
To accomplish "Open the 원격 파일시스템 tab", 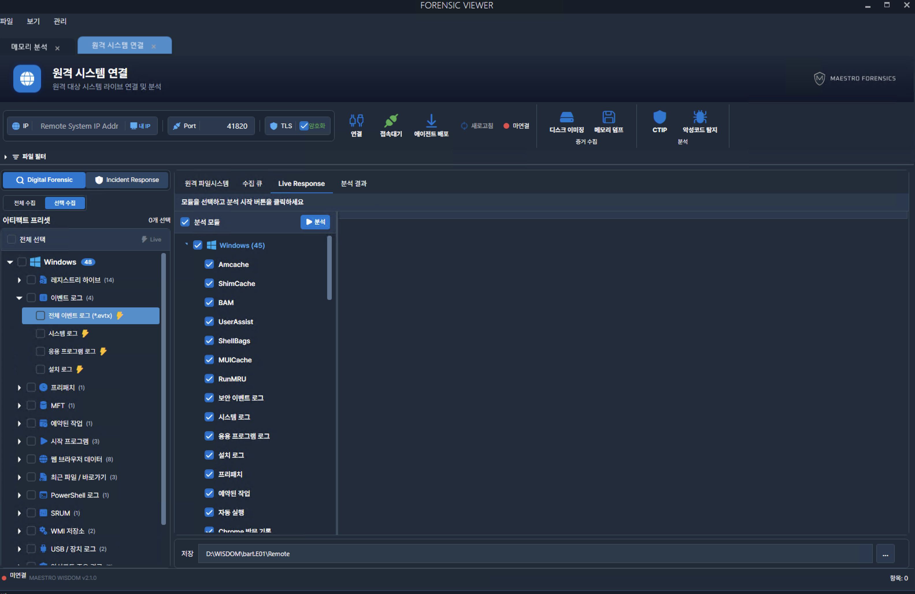I will click(x=206, y=184).
